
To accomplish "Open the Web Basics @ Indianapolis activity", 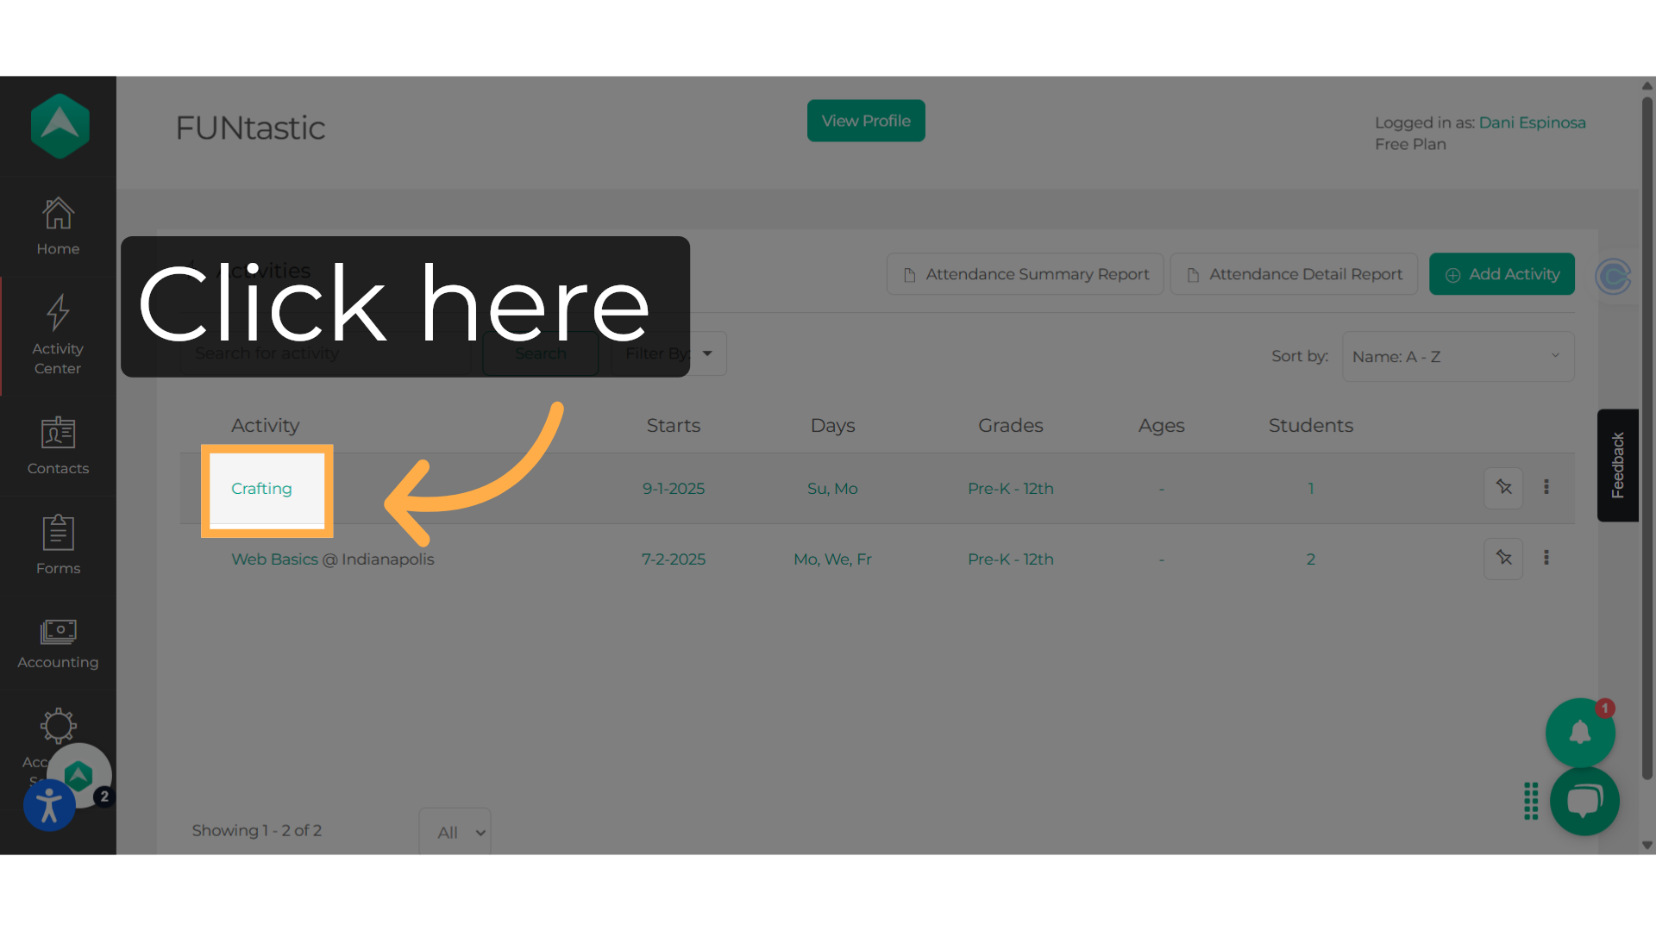I will point(332,559).
